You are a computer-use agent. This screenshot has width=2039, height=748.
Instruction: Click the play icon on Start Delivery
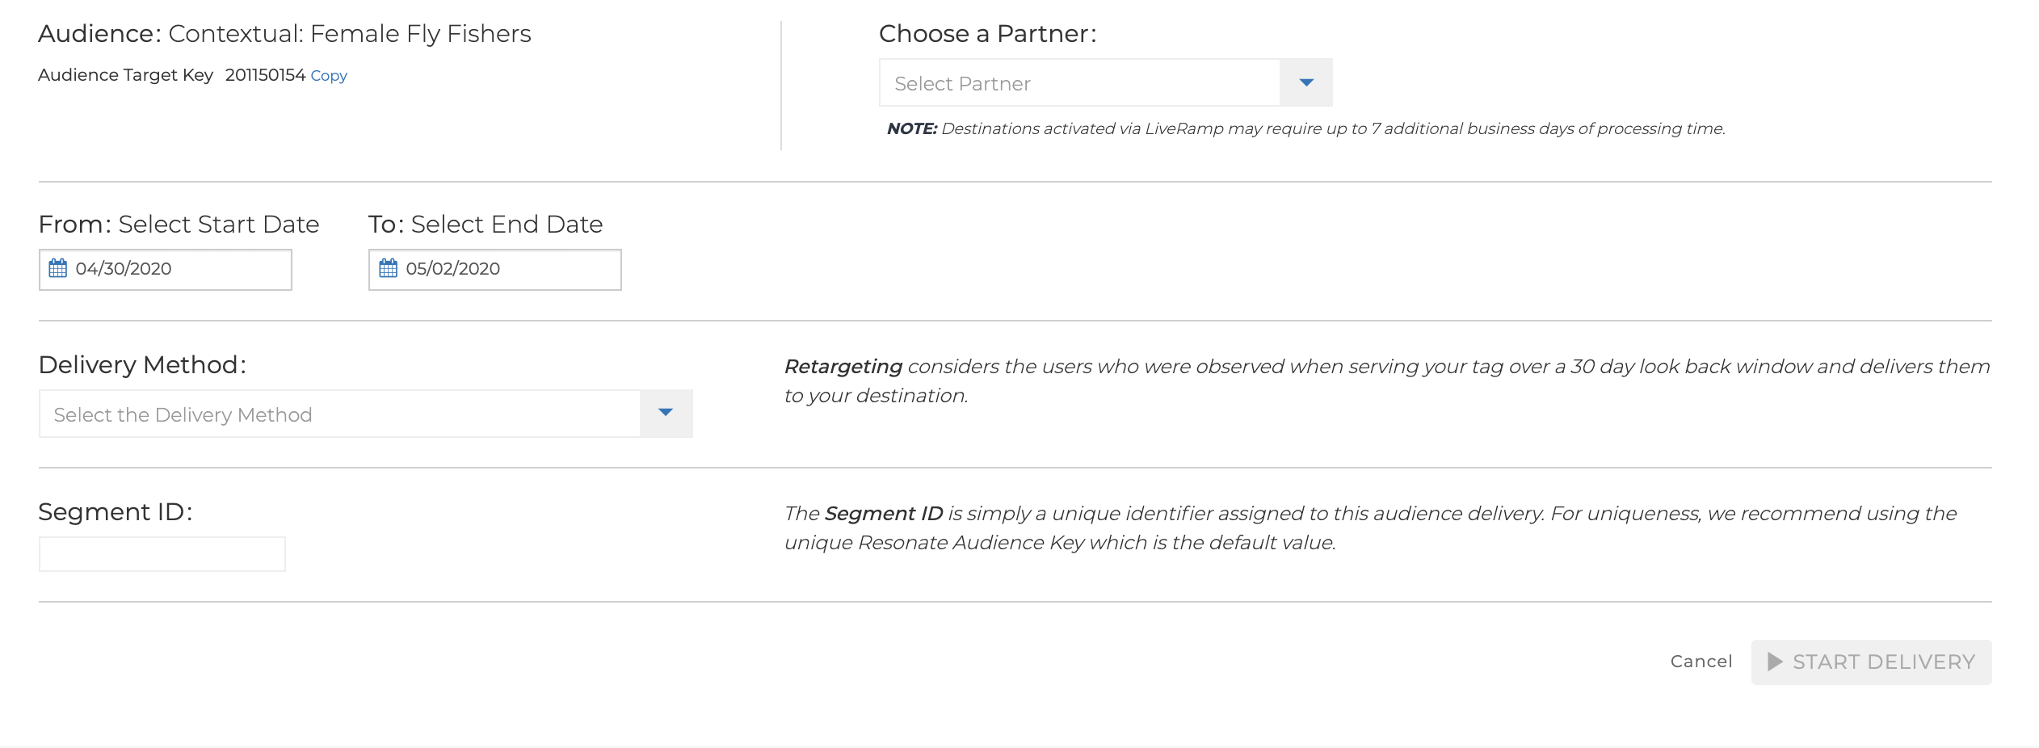pos(1775,662)
